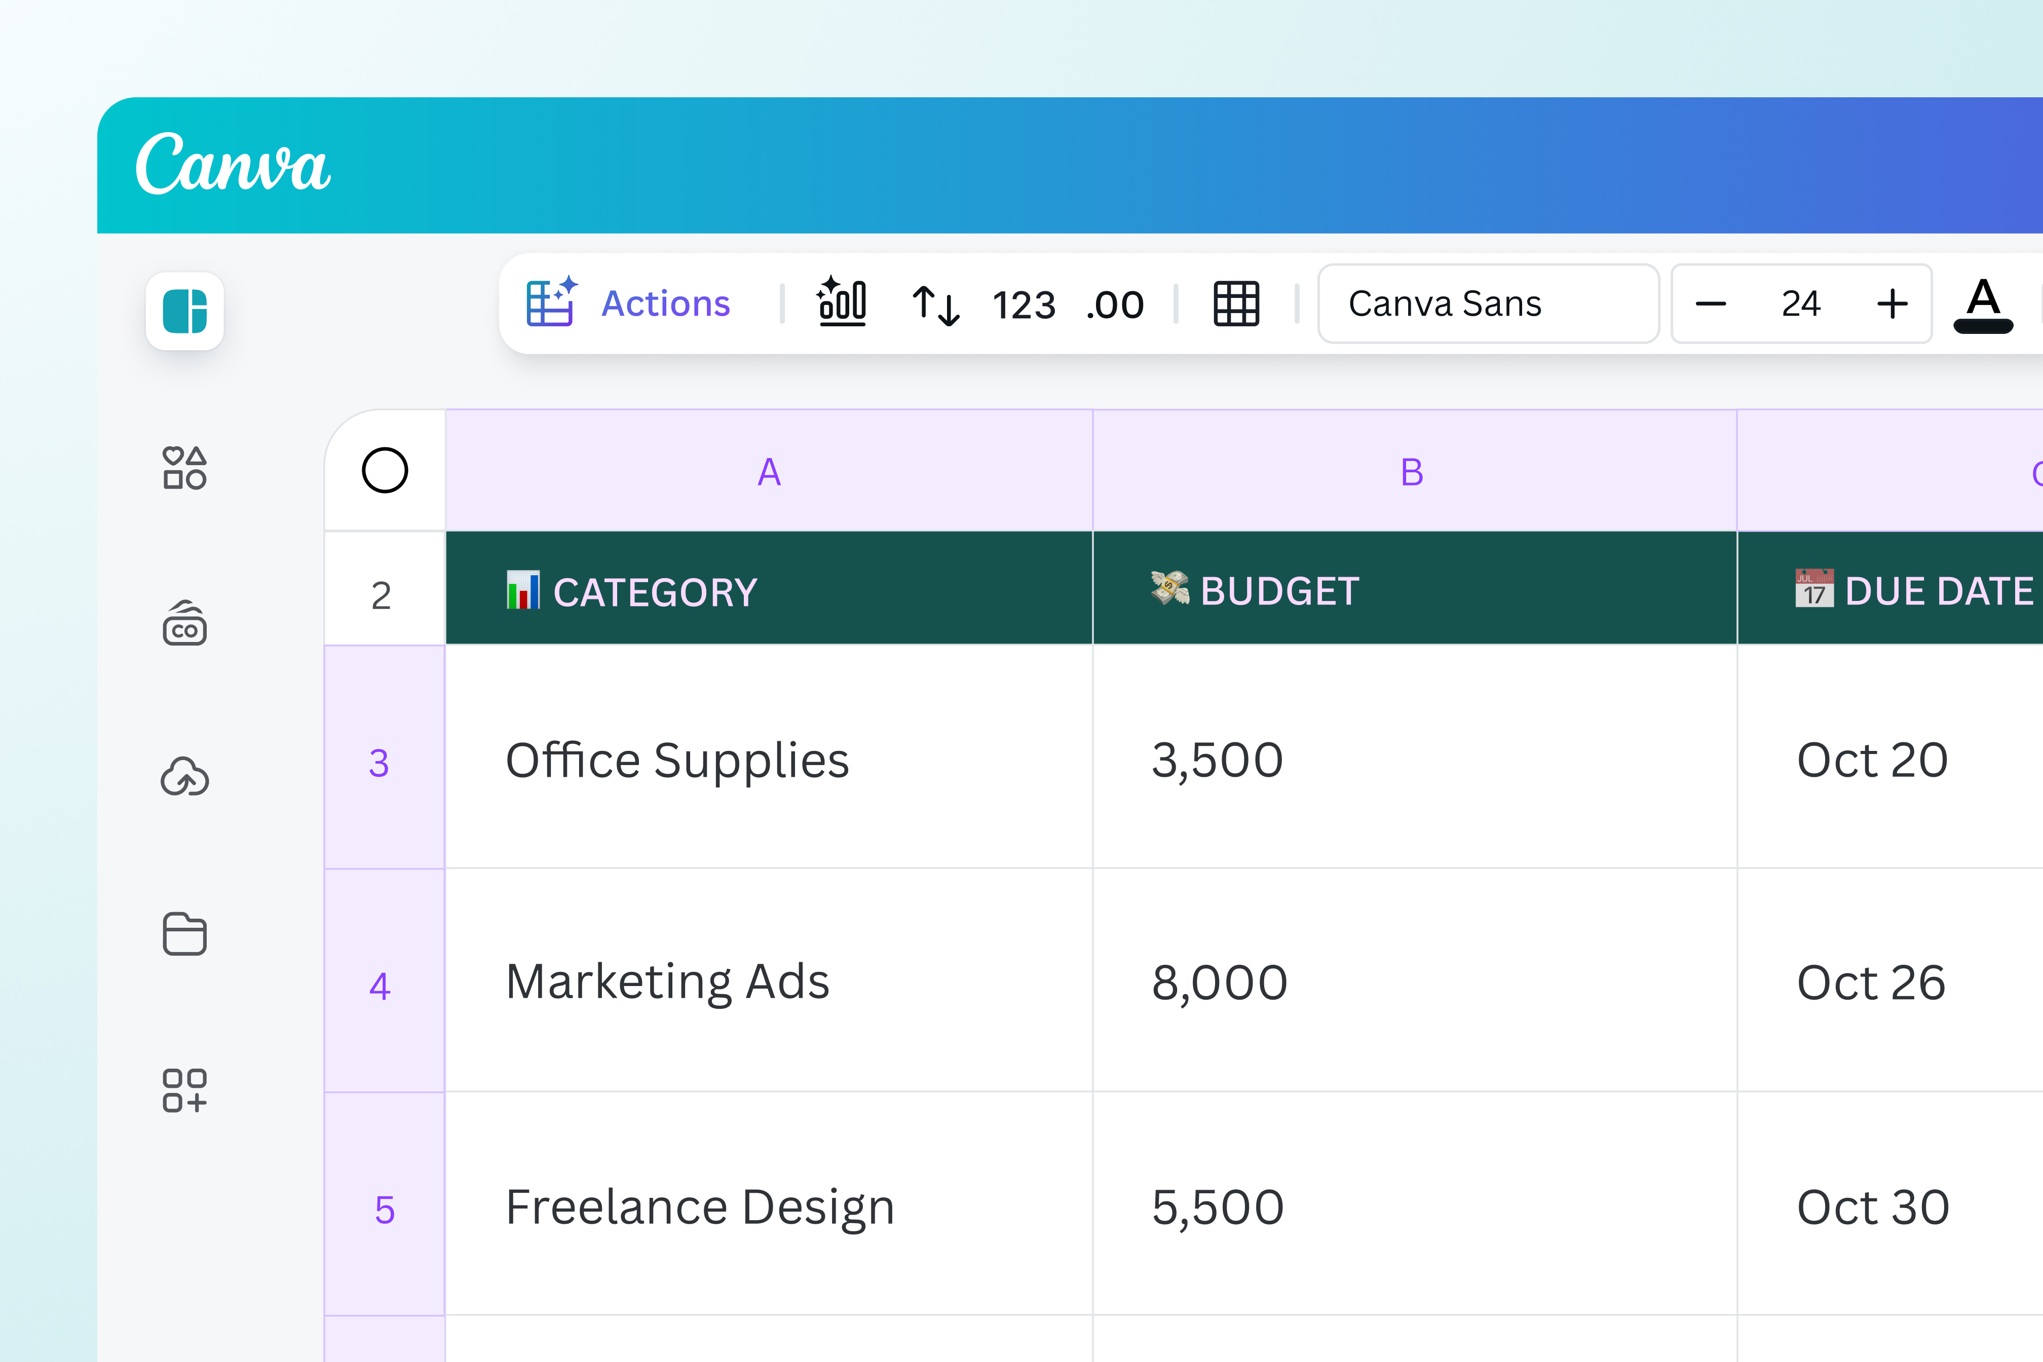Click the sort arrows icon
This screenshot has width=2043, height=1362.
(935, 305)
